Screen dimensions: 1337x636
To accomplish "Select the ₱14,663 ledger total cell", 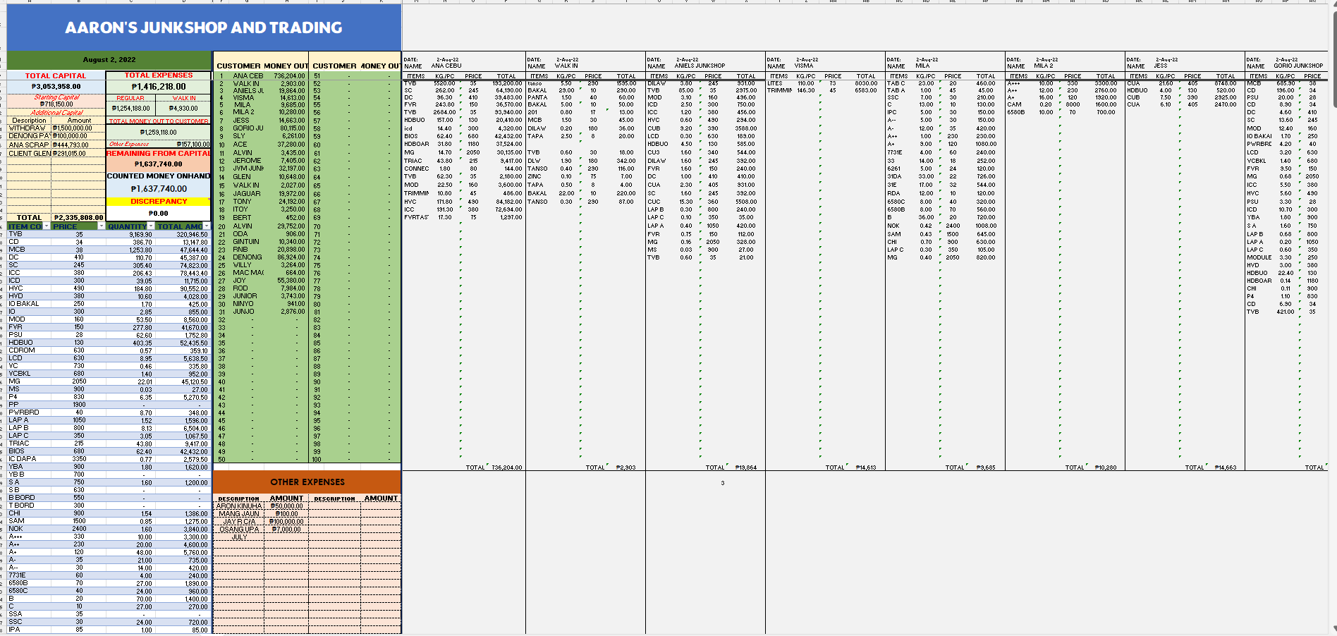I will coord(1225,467).
